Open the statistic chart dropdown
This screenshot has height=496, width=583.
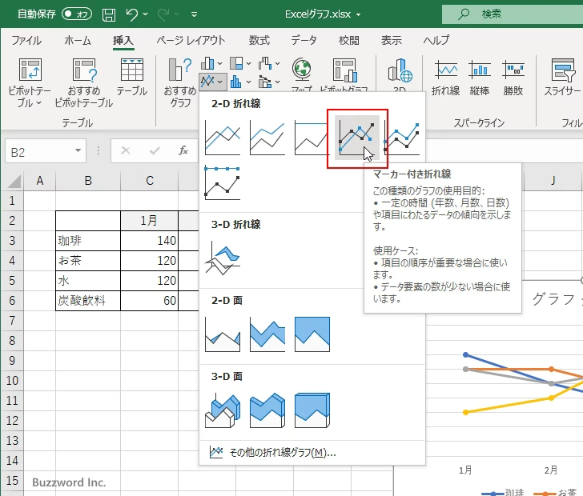240,82
